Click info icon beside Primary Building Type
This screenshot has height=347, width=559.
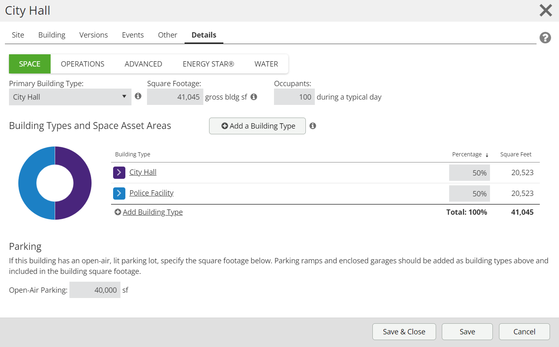[x=138, y=96]
